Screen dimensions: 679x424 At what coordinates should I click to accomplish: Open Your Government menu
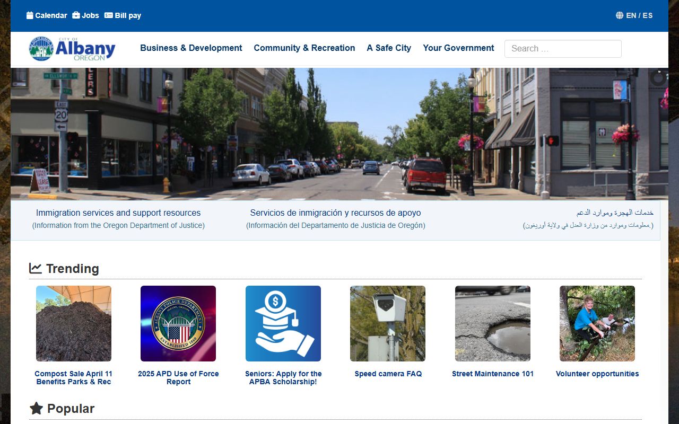point(458,48)
